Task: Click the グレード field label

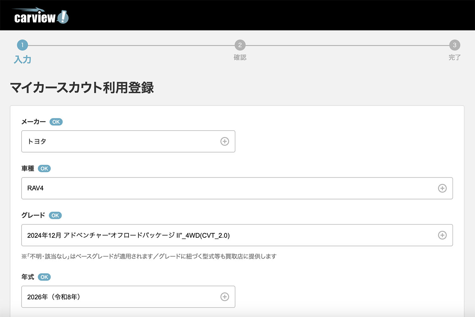Action: [x=33, y=215]
